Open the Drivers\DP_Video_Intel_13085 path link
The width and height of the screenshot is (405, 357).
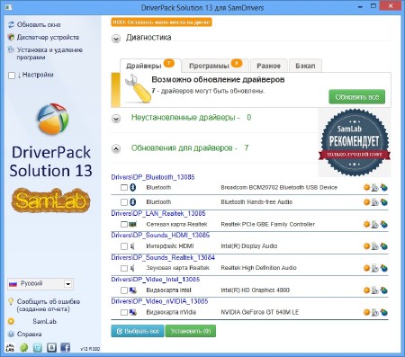coord(156,279)
